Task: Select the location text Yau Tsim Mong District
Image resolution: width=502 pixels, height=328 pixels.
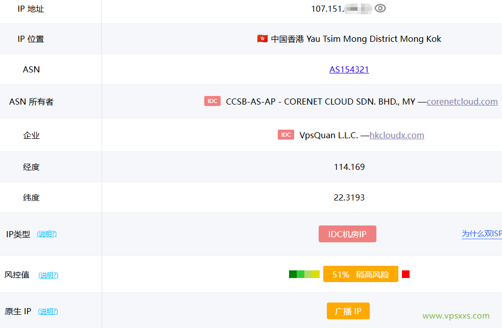Action: click(x=352, y=39)
